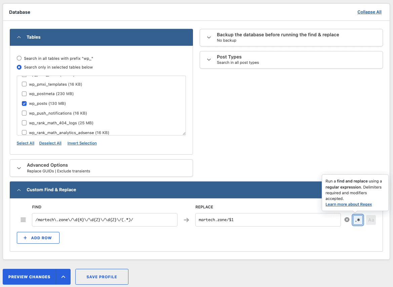Click the Collapse All link
The width and height of the screenshot is (393, 287).
[369, 12]
